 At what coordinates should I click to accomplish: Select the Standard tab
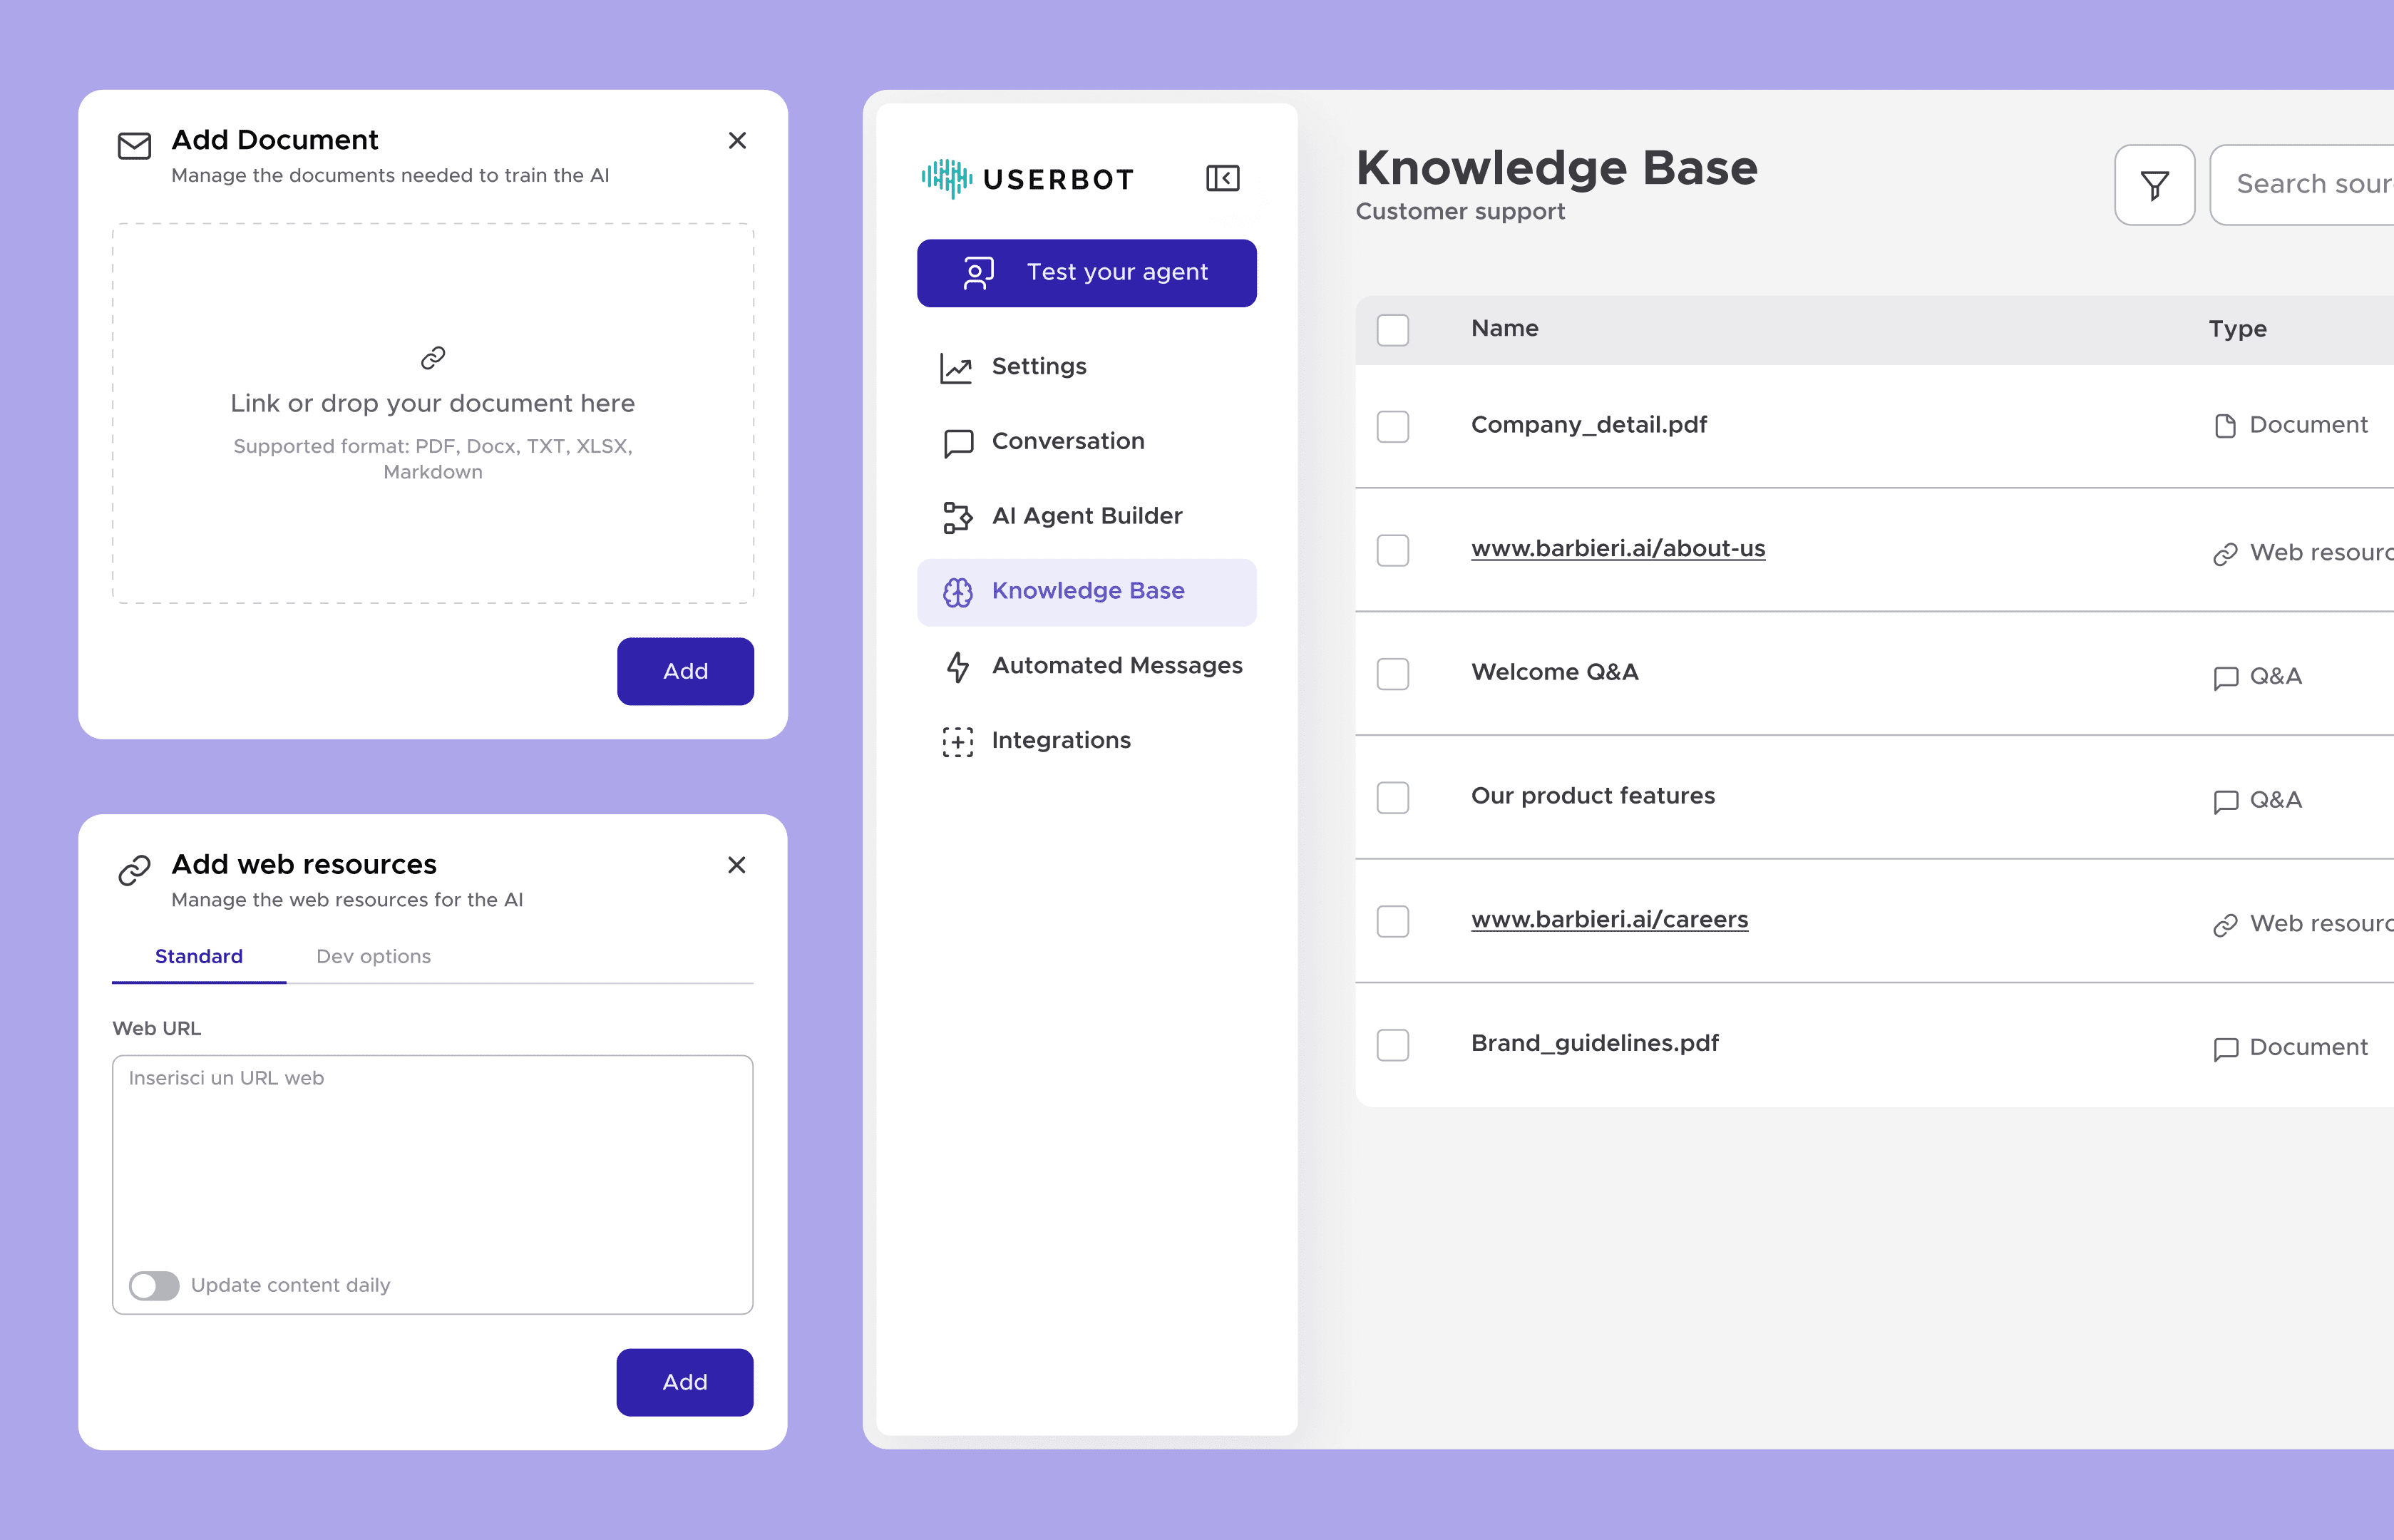coord(199,956)
